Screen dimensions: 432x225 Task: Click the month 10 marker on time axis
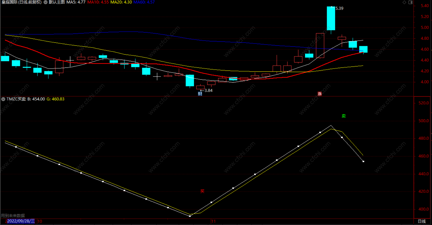(x=40, y=221)
